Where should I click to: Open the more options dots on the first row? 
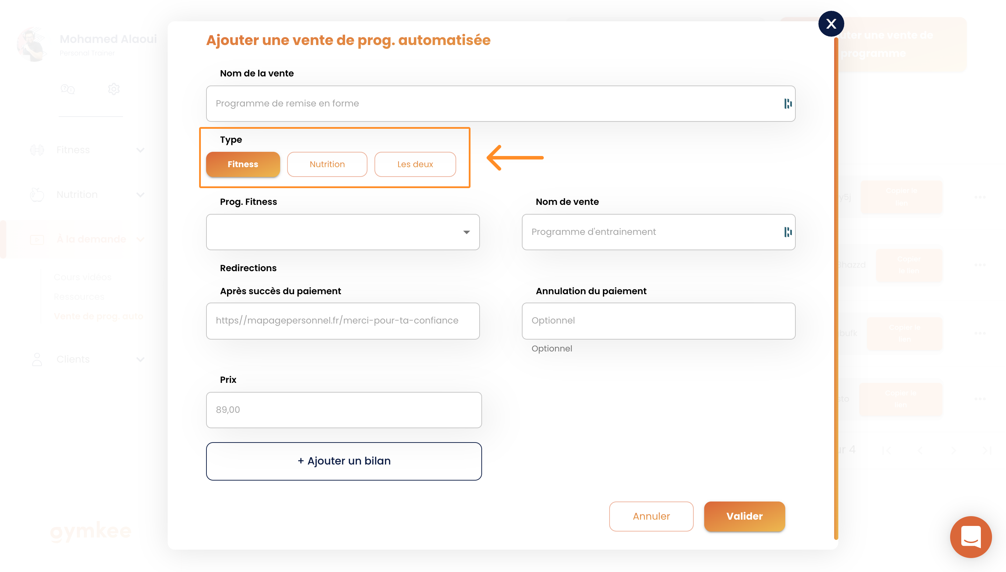[980, 197]
